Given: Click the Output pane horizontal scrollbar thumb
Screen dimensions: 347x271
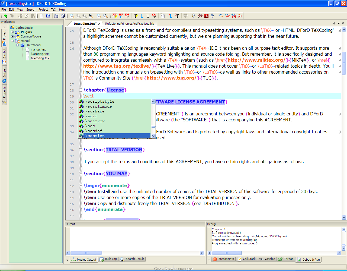Looking at the screenshot, I should click(x=86, y=253).
